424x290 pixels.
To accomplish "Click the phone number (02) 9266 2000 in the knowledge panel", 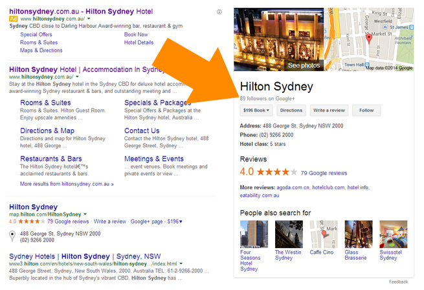I will (276, 135).
